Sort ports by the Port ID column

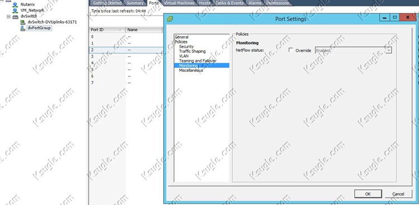[106, 30]
